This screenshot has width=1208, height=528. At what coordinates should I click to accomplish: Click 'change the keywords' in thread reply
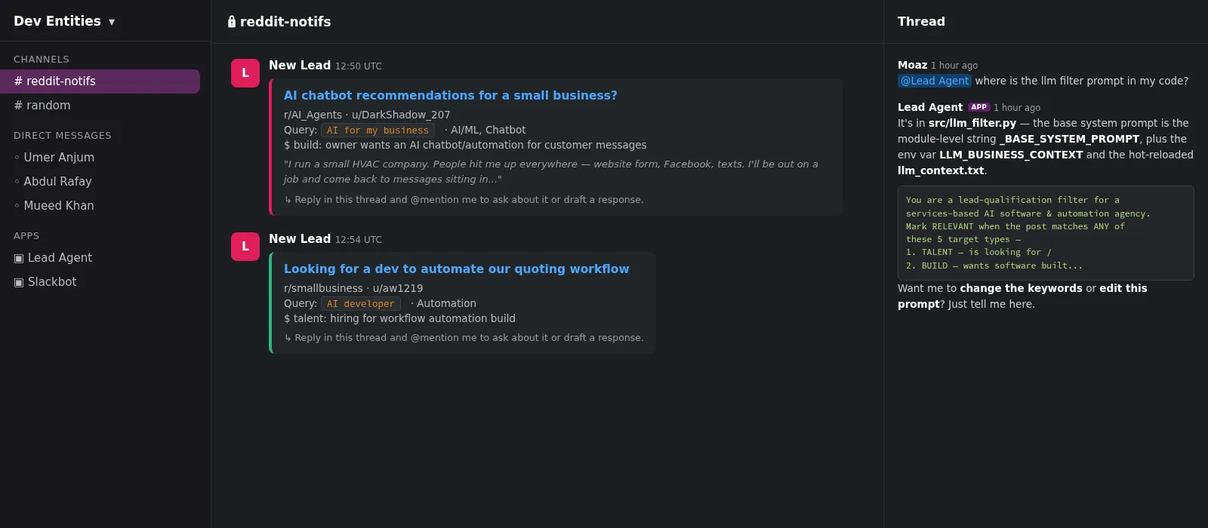click(1021, 288)
